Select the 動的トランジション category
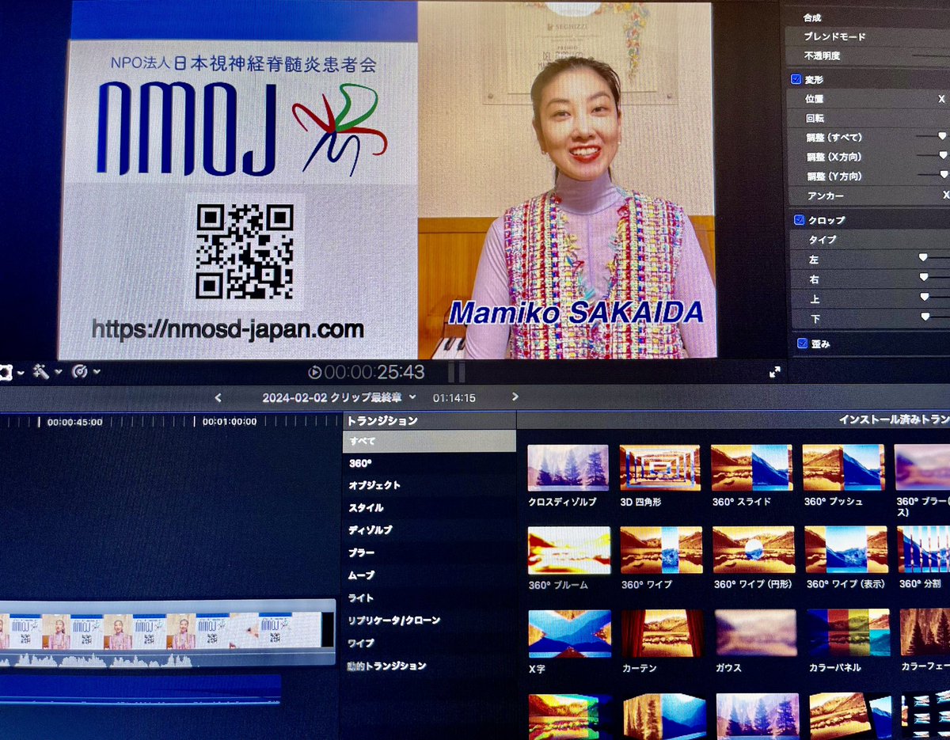 pos(430,666)
